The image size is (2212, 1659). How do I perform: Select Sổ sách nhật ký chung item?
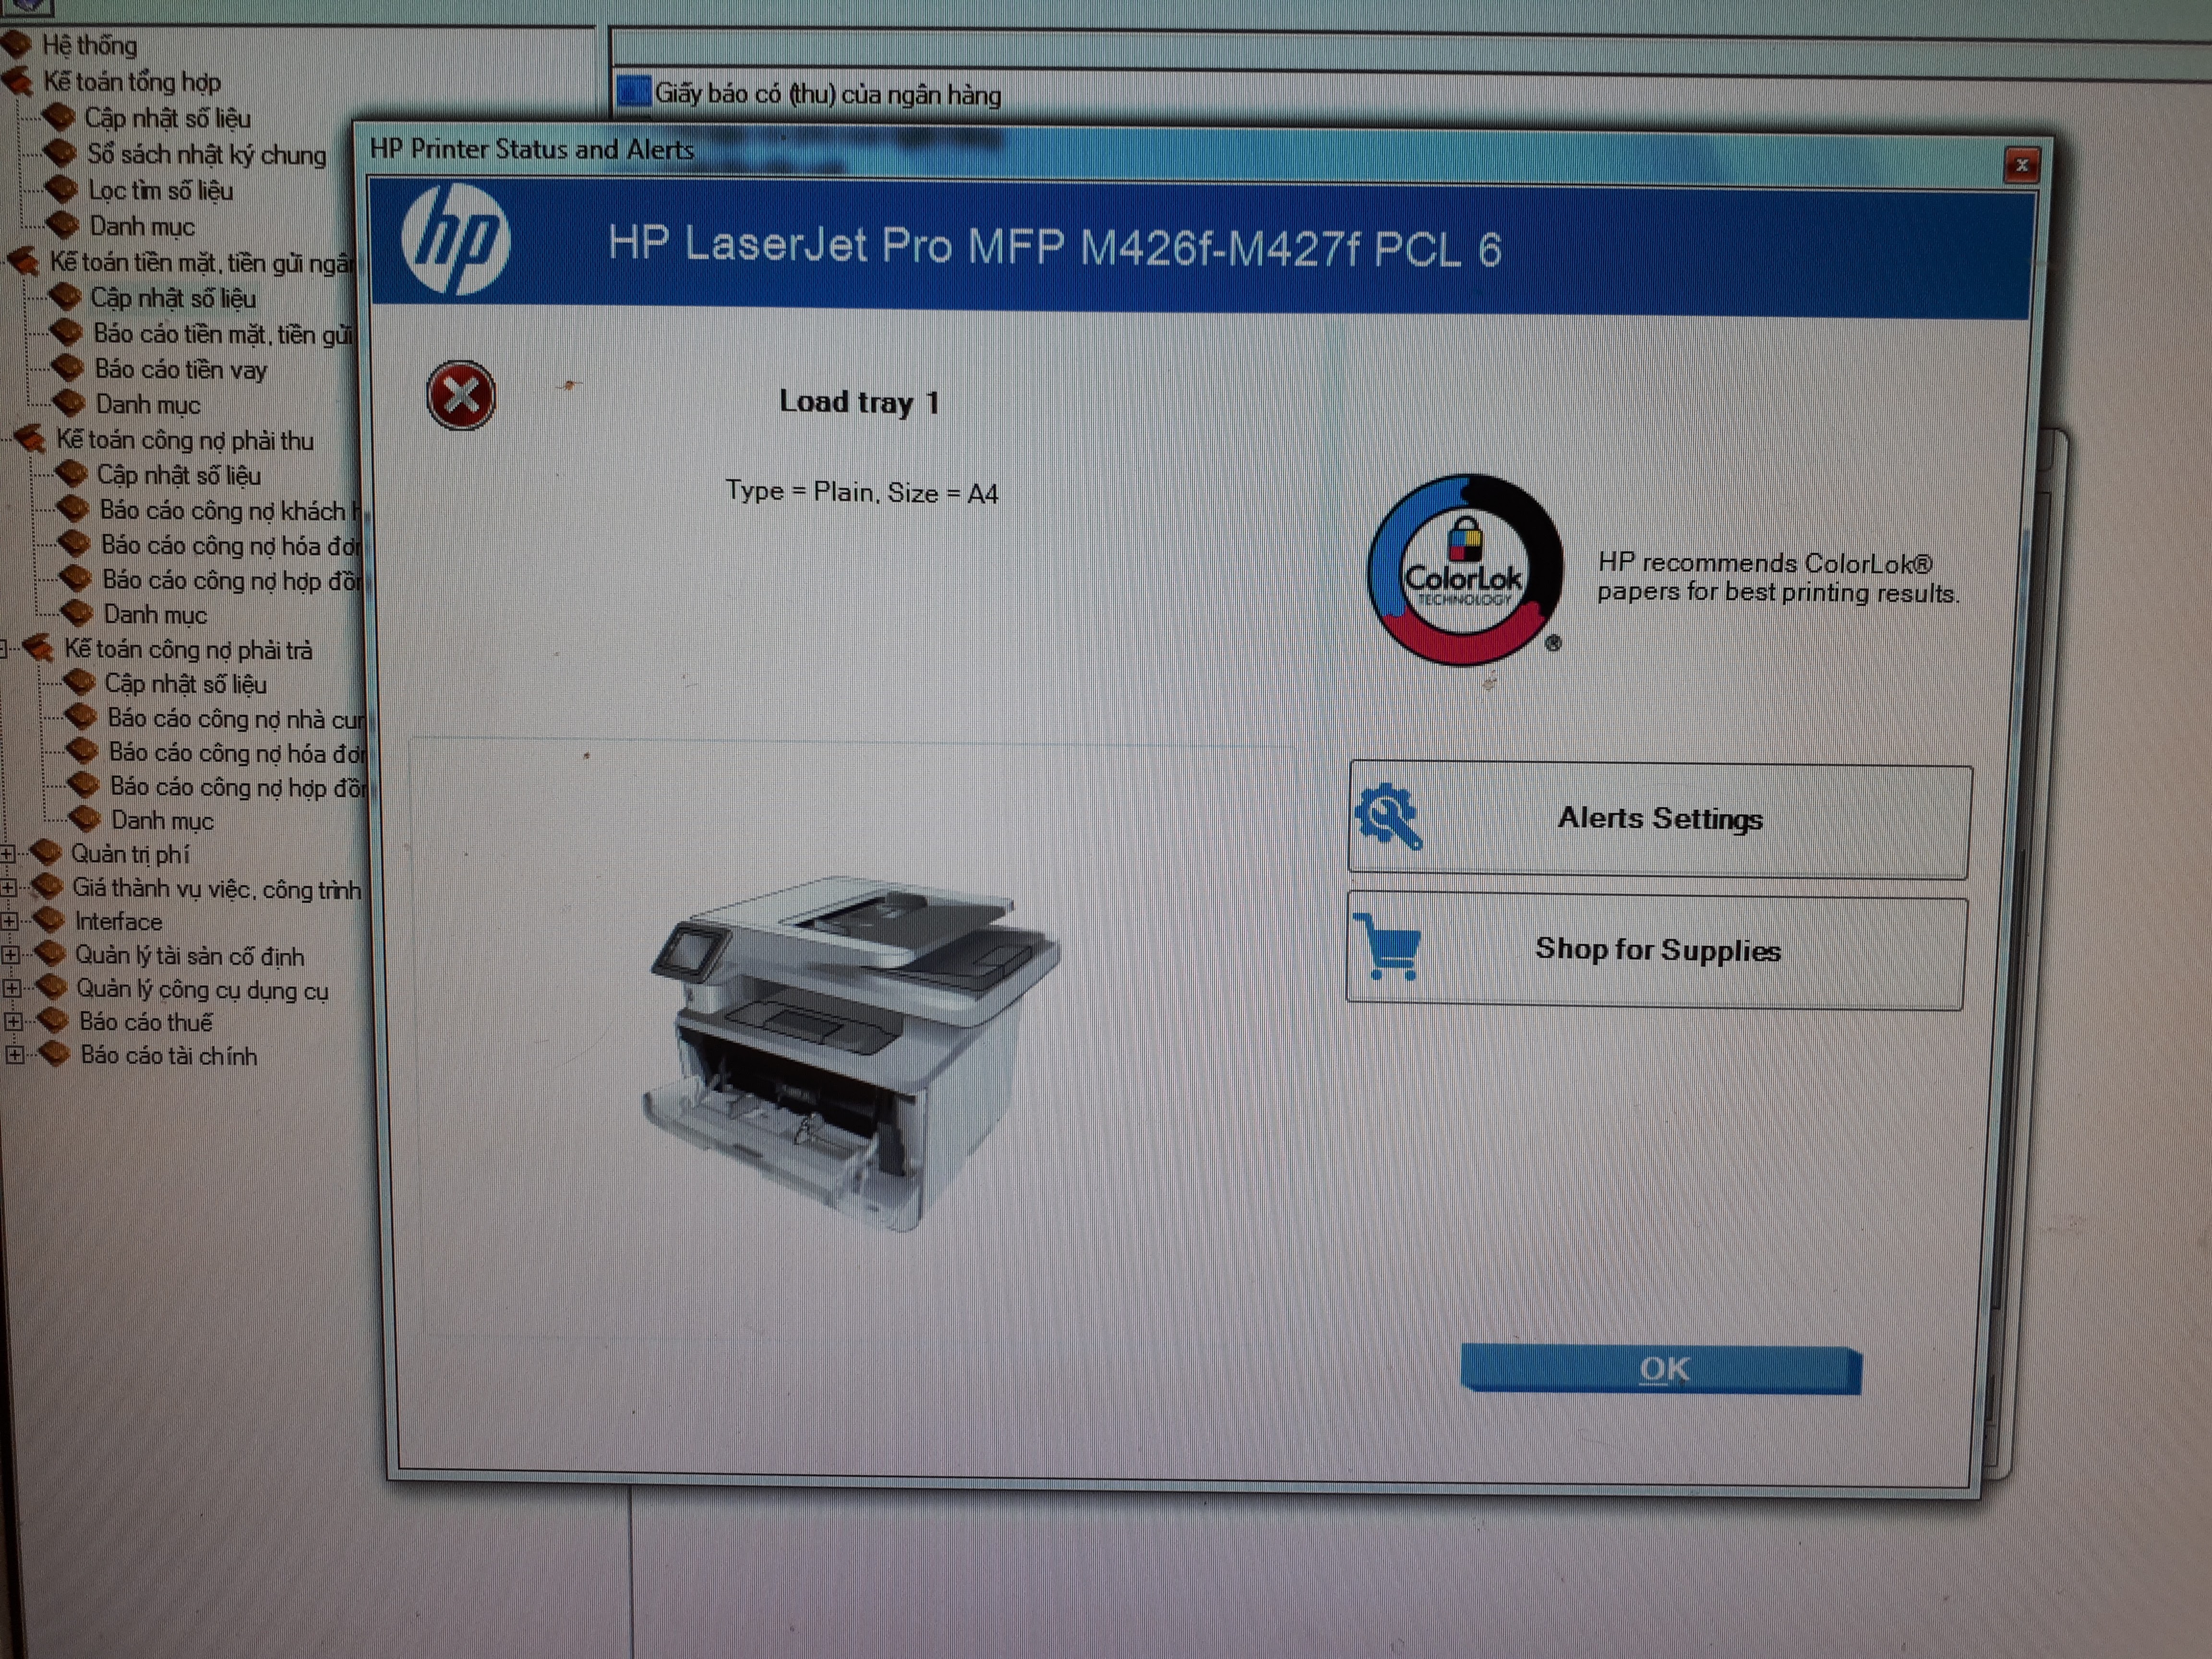(206, 155)
